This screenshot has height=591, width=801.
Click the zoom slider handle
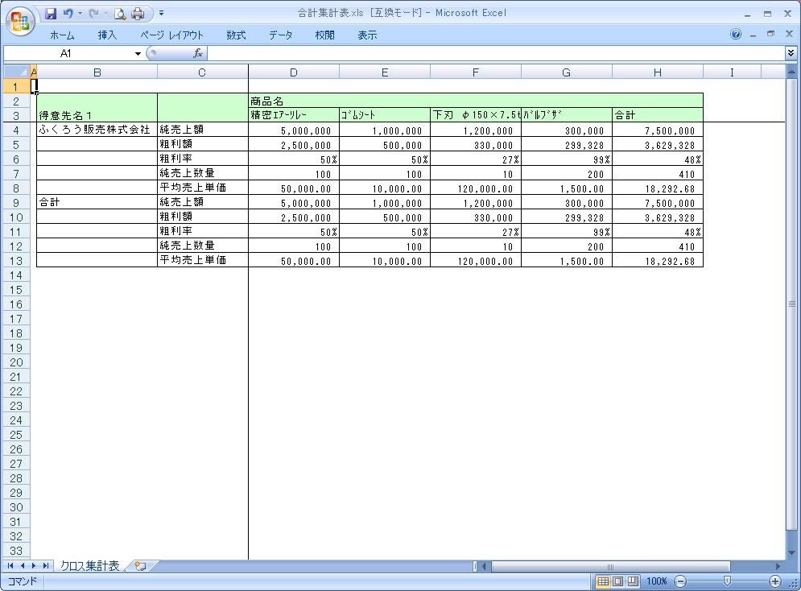tap(727, 581)
